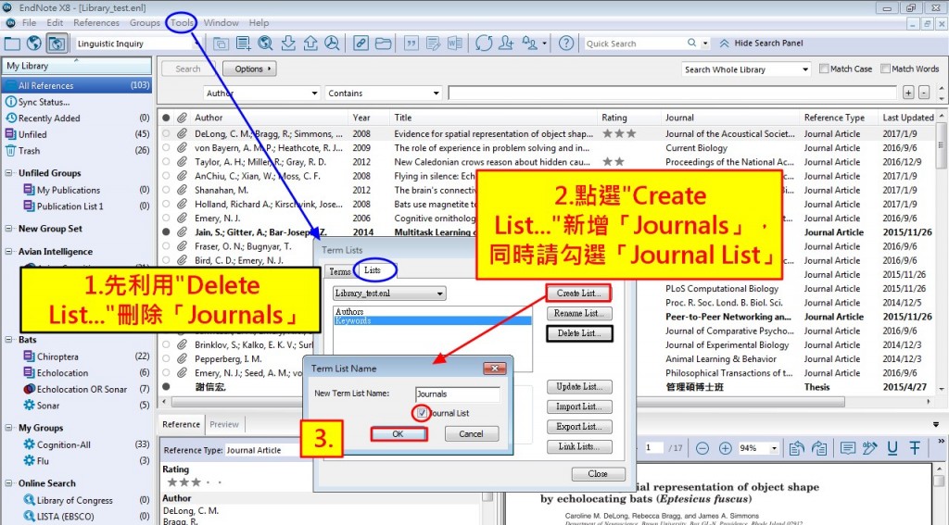Switch to the Terms tab
This screenshot has height=525, width=949.
tap(339, 272)
